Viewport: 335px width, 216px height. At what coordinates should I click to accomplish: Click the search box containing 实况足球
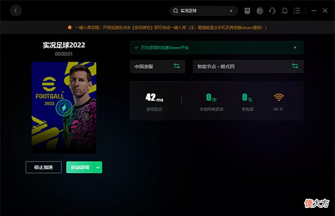[x=204, y=11]
